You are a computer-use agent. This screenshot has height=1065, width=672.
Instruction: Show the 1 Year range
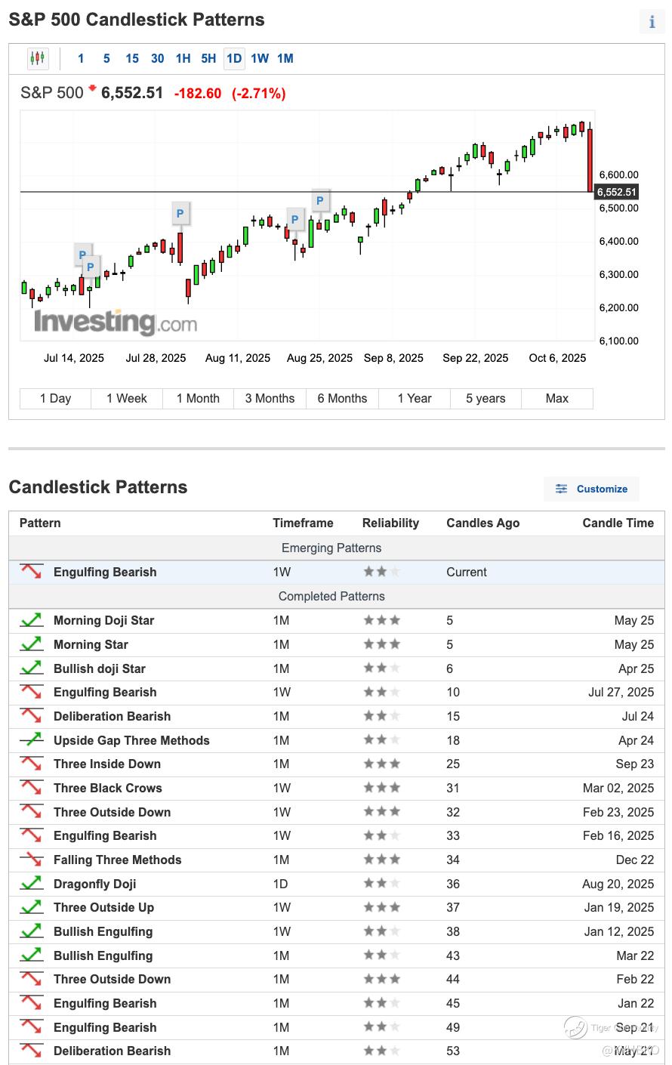[415, 399]
